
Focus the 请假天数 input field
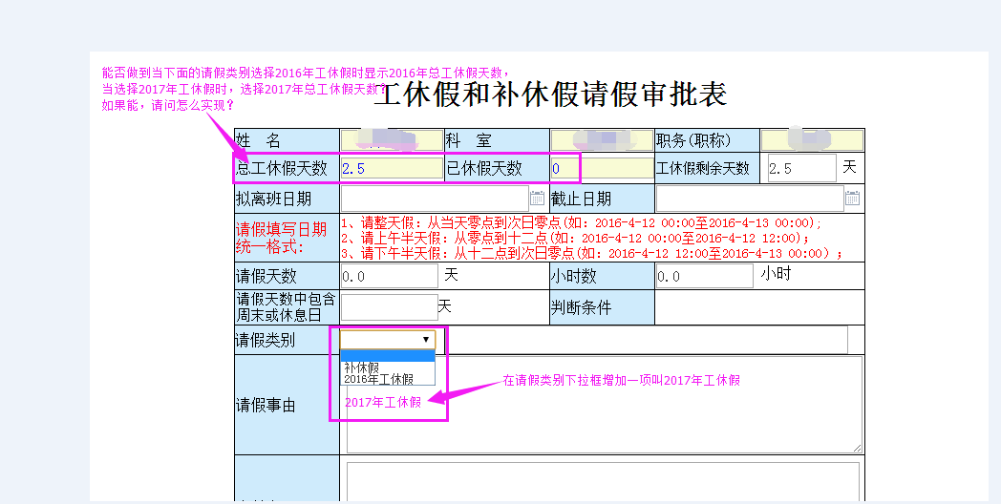[x=389, y=276]
